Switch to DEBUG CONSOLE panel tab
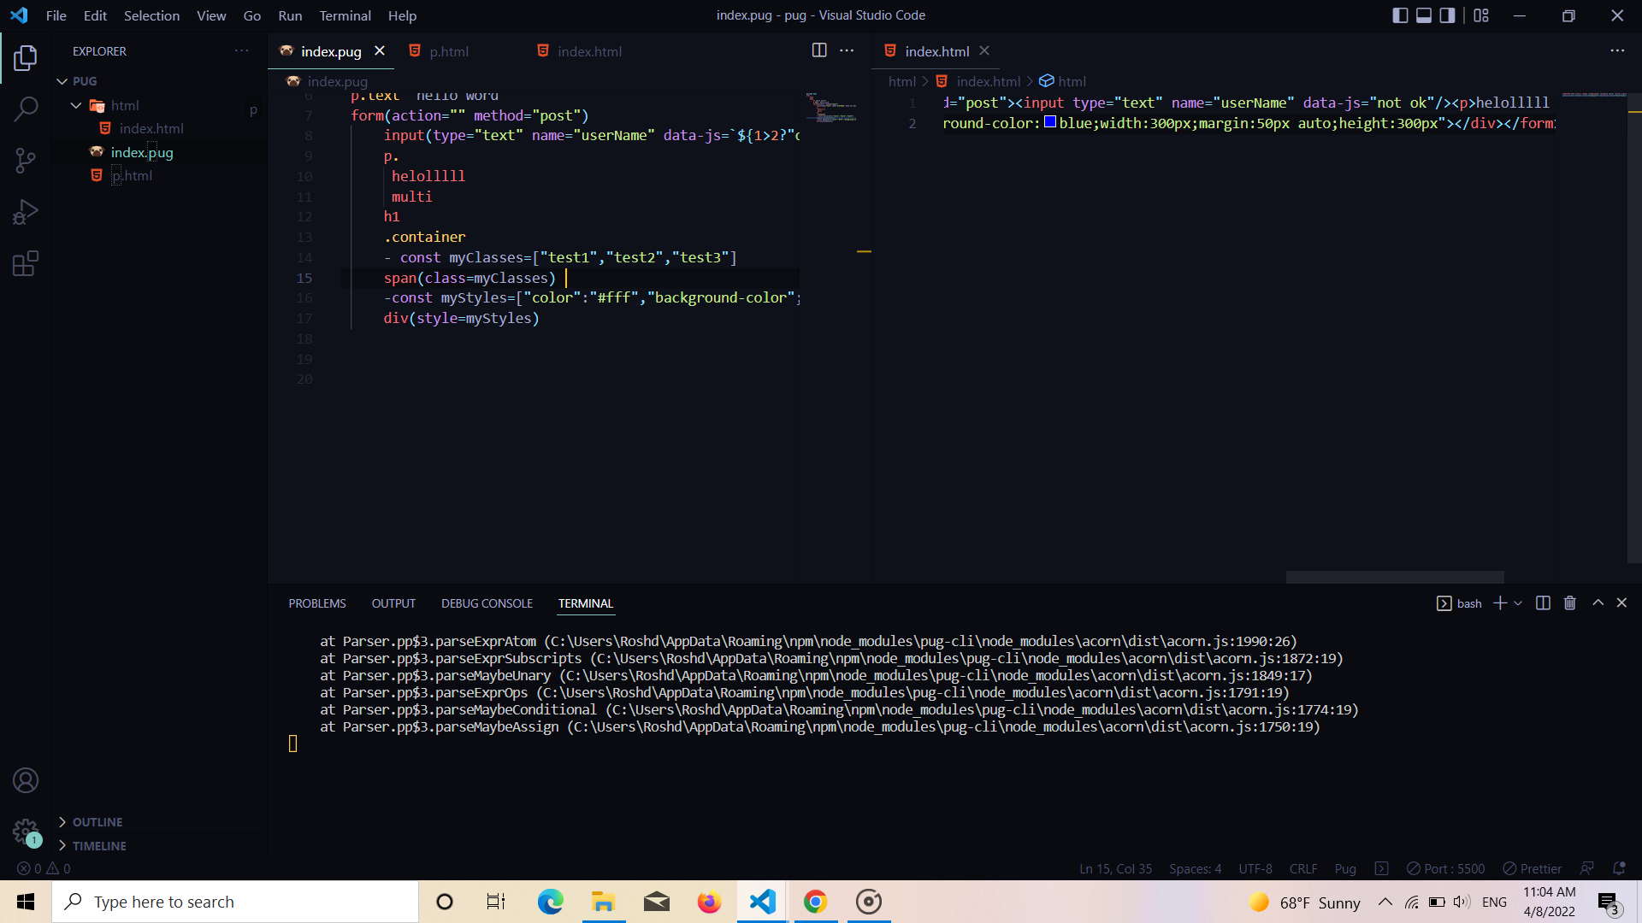Viewport: 1642px width, 923px height. click(x=487, y=603)
